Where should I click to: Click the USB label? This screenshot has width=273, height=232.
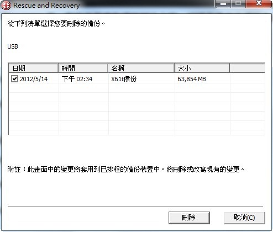(13, 46)
